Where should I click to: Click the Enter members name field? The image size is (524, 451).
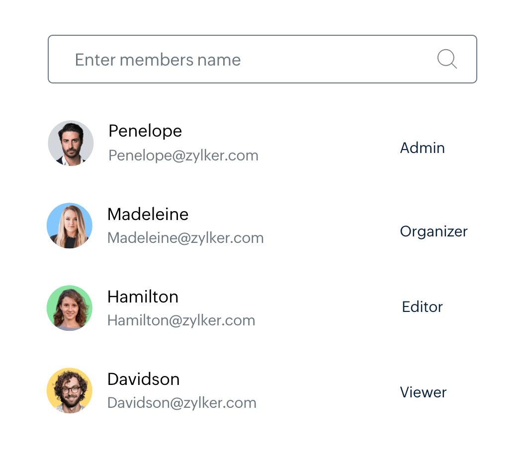(x=239, y=60)
